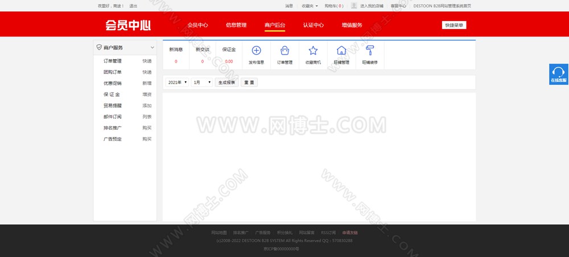
Task: Switch to the 信息管理 nav tab
Action: coord(236,25)
